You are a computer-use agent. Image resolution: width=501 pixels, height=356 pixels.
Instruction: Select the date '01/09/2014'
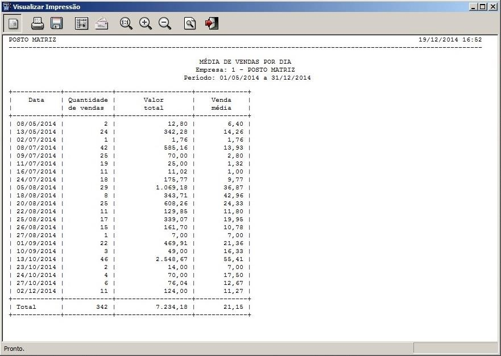[36, 243]
